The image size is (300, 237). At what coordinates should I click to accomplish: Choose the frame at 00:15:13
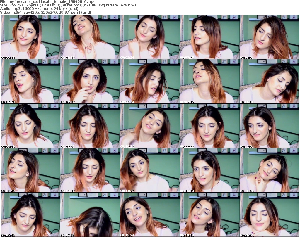click(209, 170)
